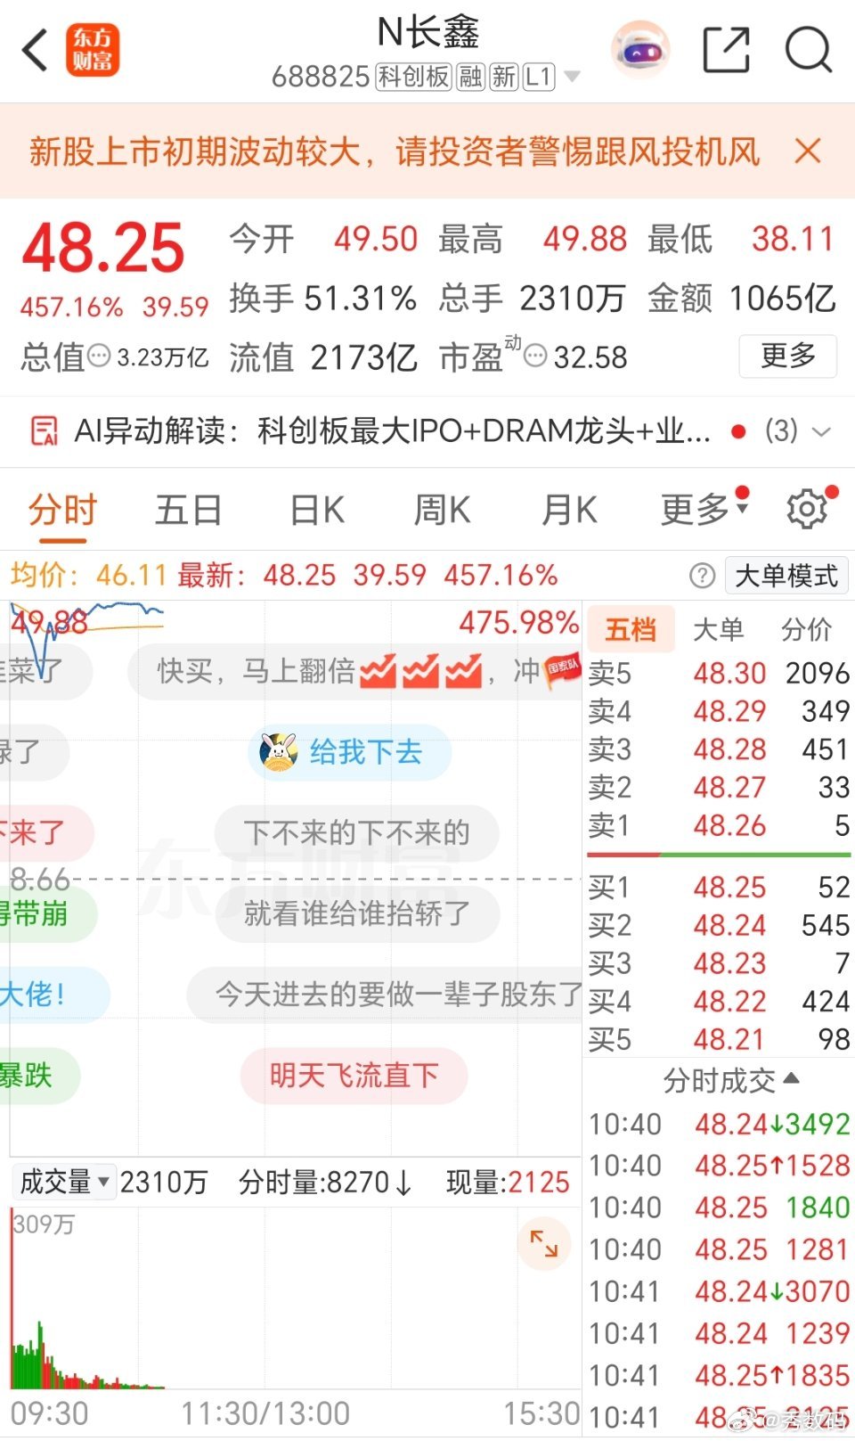The height and width of the screenshot is (1441, 855).
Task: Open the AI异动解读 headline text
Action: click(392, 431)
